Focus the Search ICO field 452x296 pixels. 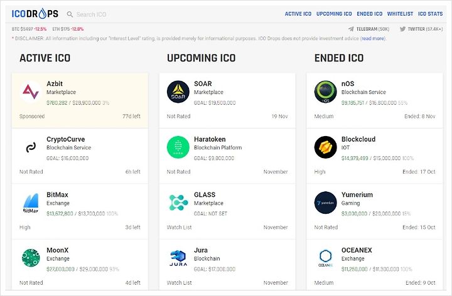(x=92, y=14)
